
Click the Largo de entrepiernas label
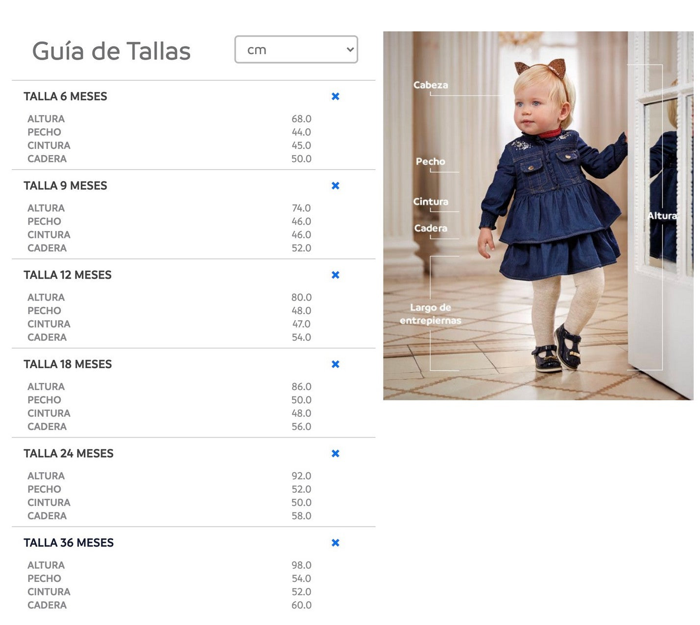click(430, 314)
